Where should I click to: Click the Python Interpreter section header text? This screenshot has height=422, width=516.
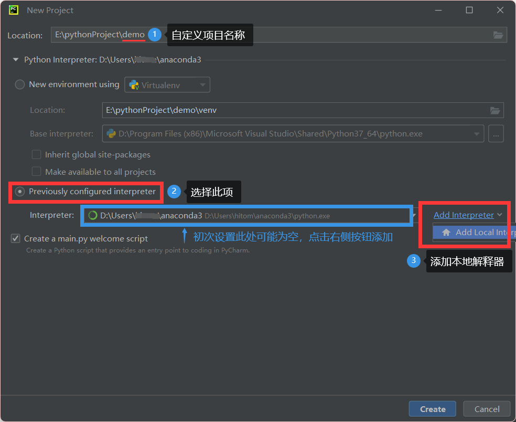tap(113, 60)
